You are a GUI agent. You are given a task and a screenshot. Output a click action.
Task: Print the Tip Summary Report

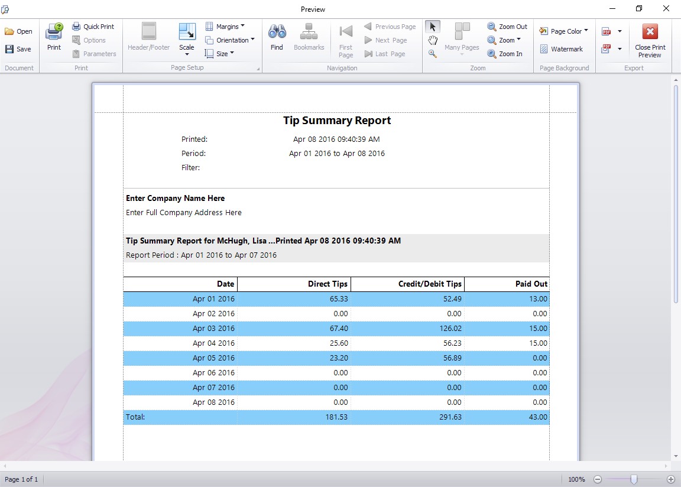click(54, 38)
